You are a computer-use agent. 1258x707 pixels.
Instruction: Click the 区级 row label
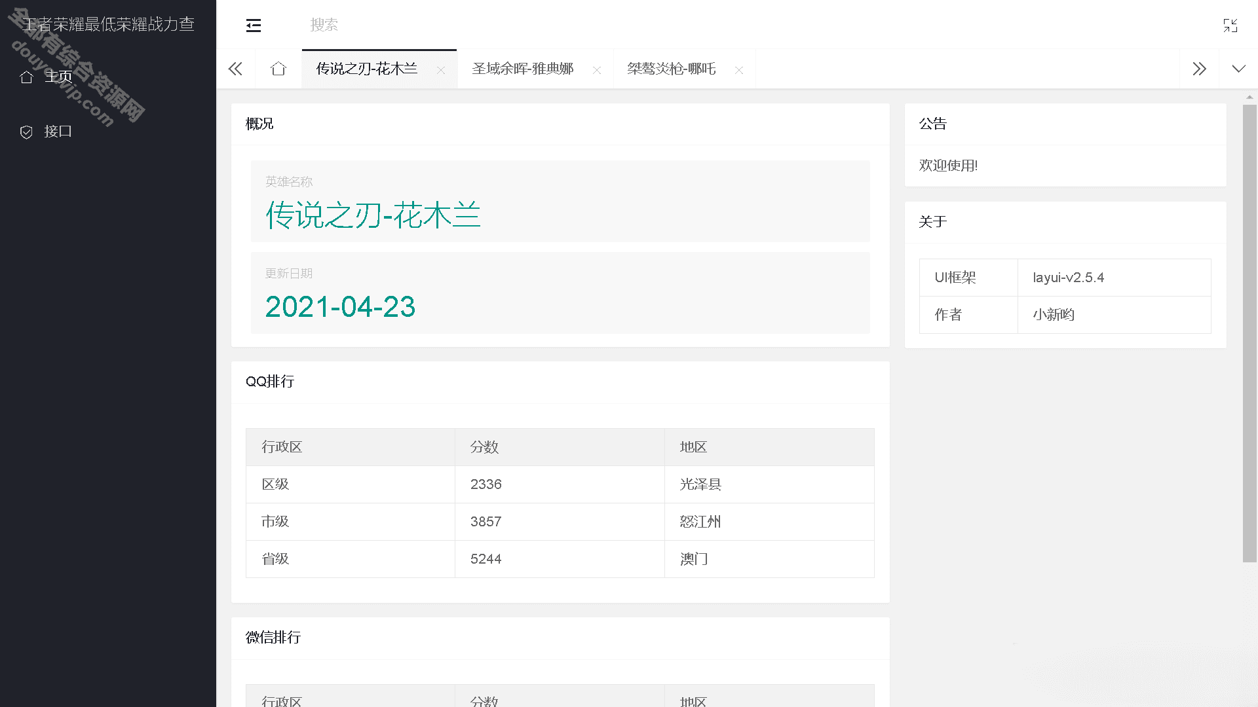pyautogui.click(x=275, y=484)
